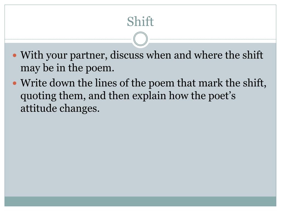Click the dashed divider right of circle
Screen dimensions: 281x211
click(212, 39)
